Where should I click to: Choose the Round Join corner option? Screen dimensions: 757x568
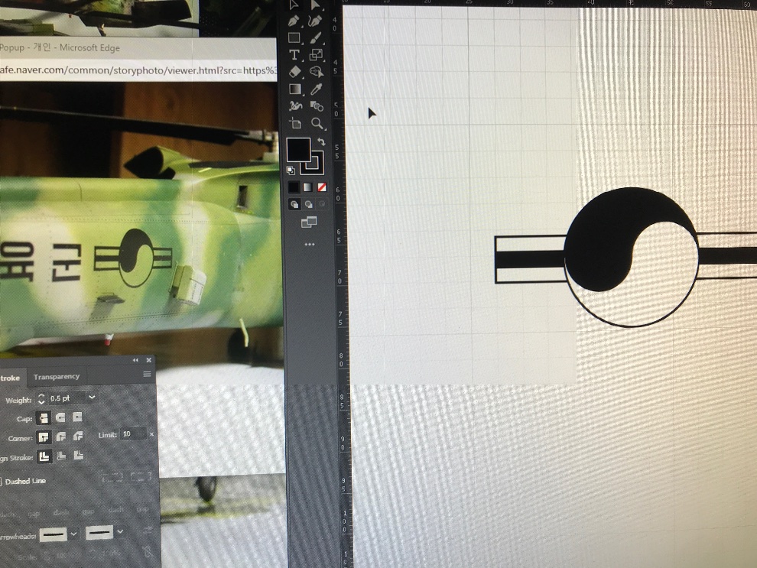[x=60, y=437]
